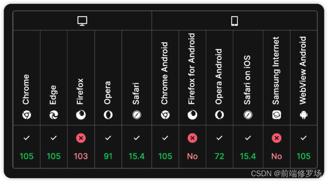Click the Chrome desktop browser icon
Image resolution: width=328 pixels, height=182 pixels.
pyautogui.click(x=26, y=115)
